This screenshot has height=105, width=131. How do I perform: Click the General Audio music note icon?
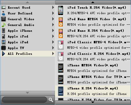pyautogui.click(x=3, y=25)
